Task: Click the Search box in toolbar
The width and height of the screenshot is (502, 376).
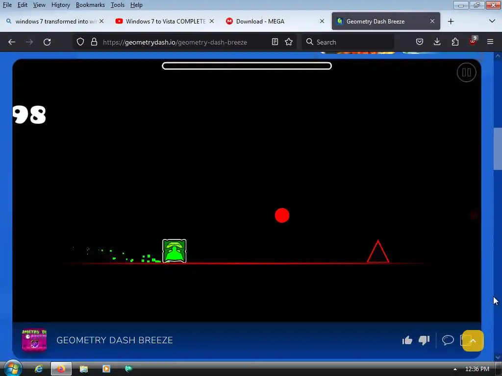Action: click(x=348, y=42)
